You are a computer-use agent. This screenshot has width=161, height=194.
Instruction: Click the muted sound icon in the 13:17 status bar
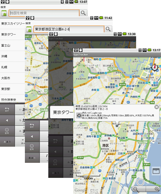pos(145,50)
